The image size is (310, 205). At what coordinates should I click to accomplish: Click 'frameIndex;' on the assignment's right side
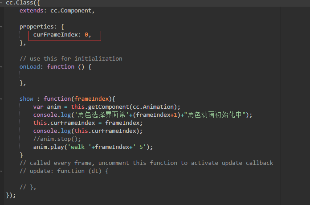click(x=124, y=123)
